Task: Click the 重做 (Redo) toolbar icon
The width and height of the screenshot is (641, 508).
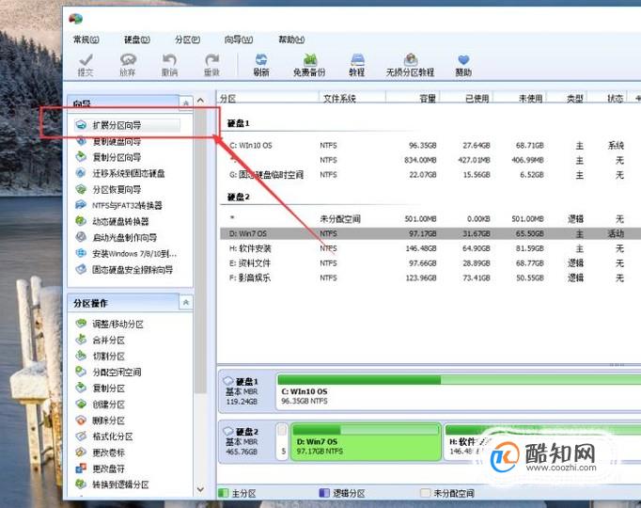Action: (211, 65)
